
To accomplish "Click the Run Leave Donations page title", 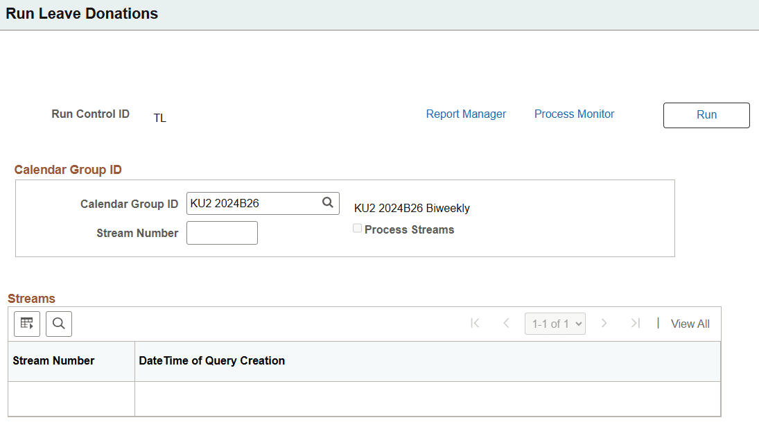I will (x=82, y=14).
